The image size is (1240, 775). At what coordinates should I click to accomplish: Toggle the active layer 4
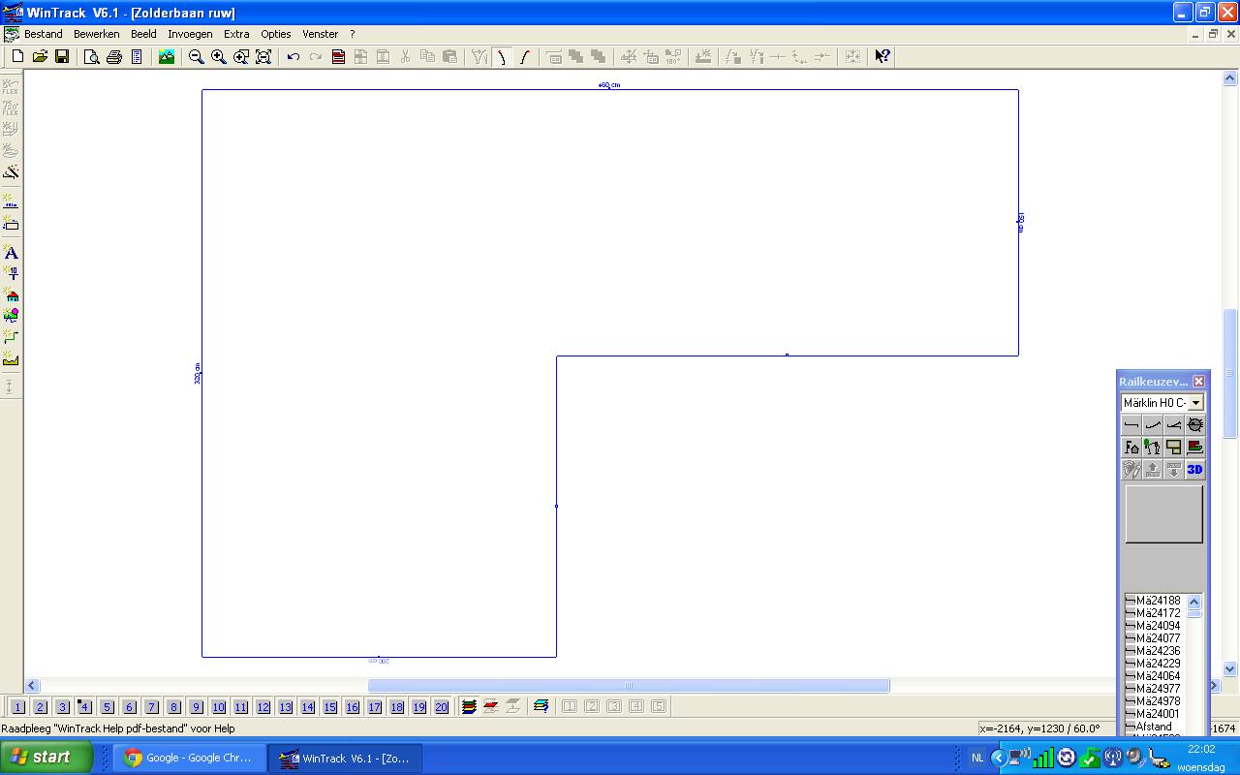84,706
